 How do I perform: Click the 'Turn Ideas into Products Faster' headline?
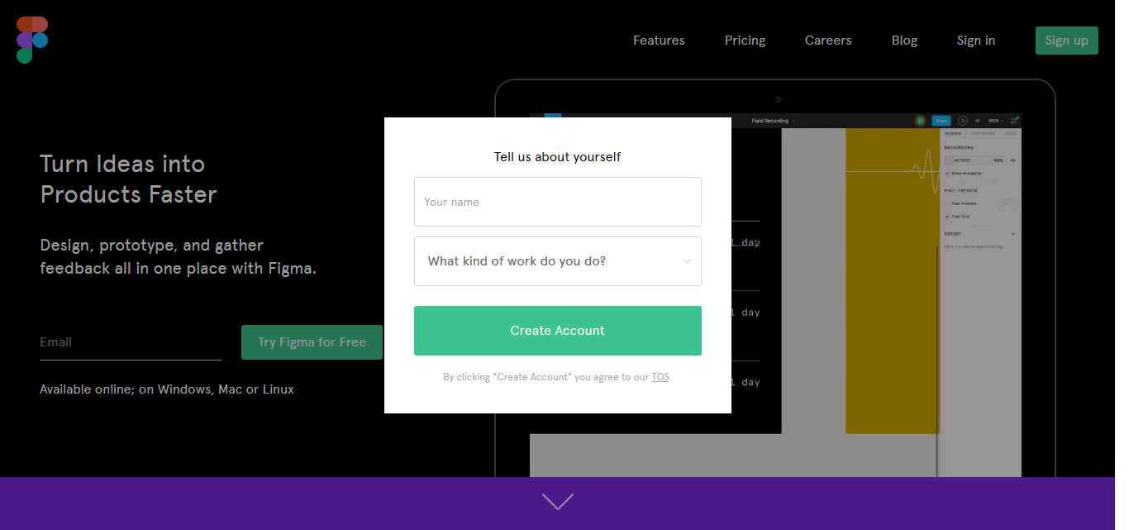coord(128,179)
